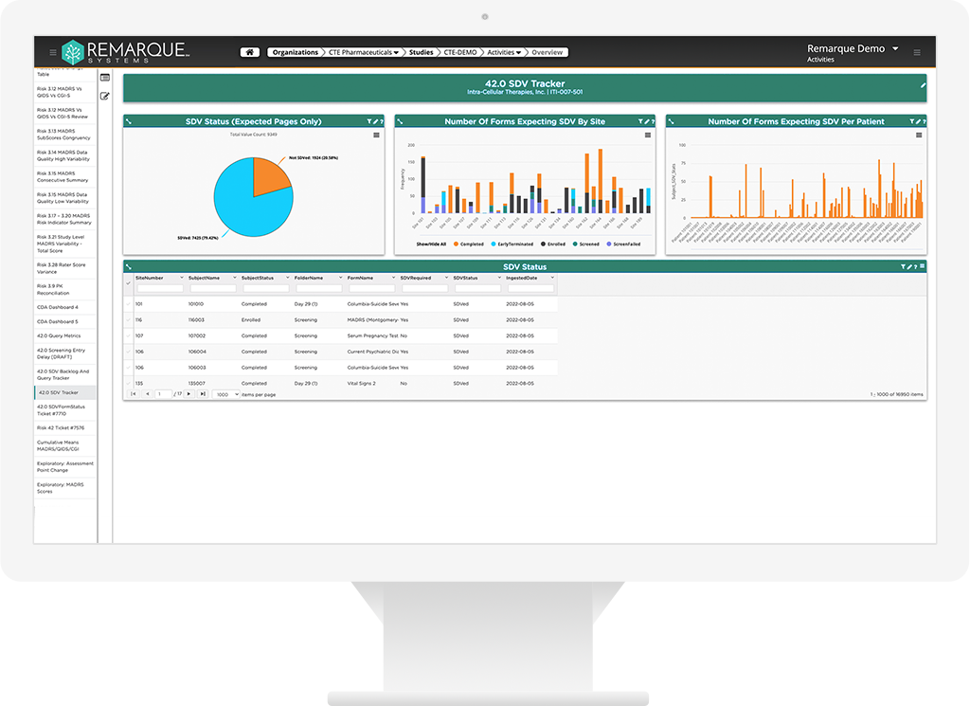
Task: Open 42.0 Query Metrics in sidebar
Action: point(59,335)
